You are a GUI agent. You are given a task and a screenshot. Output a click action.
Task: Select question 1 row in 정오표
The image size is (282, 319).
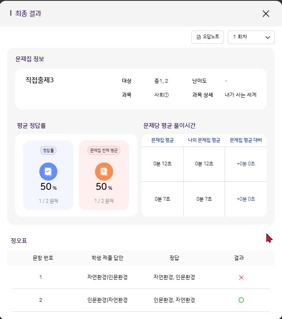pos(41,277)
